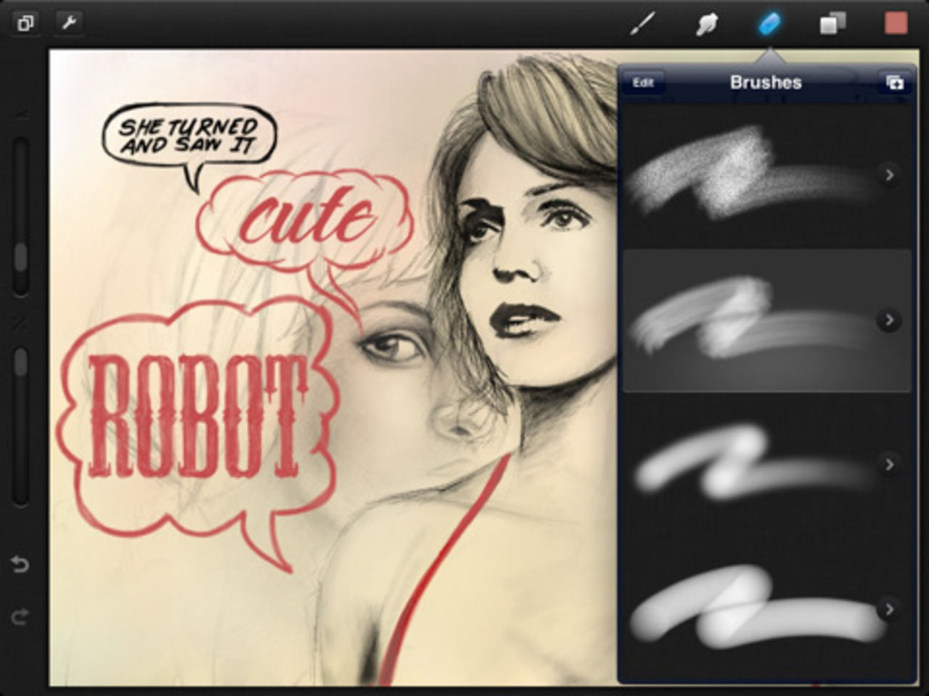Expand settings for the soft airbrush
The width and height of the screenshot is (929, 696).
point(889,463)
